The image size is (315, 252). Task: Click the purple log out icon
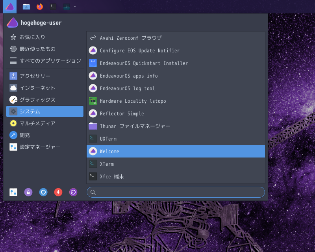pyautogui.click(x=73, y=192)
